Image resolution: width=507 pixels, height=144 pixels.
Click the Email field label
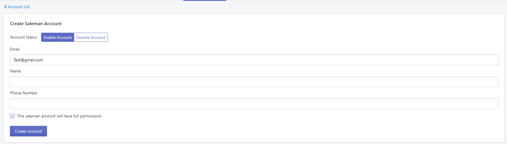click(x=15, y=49)
